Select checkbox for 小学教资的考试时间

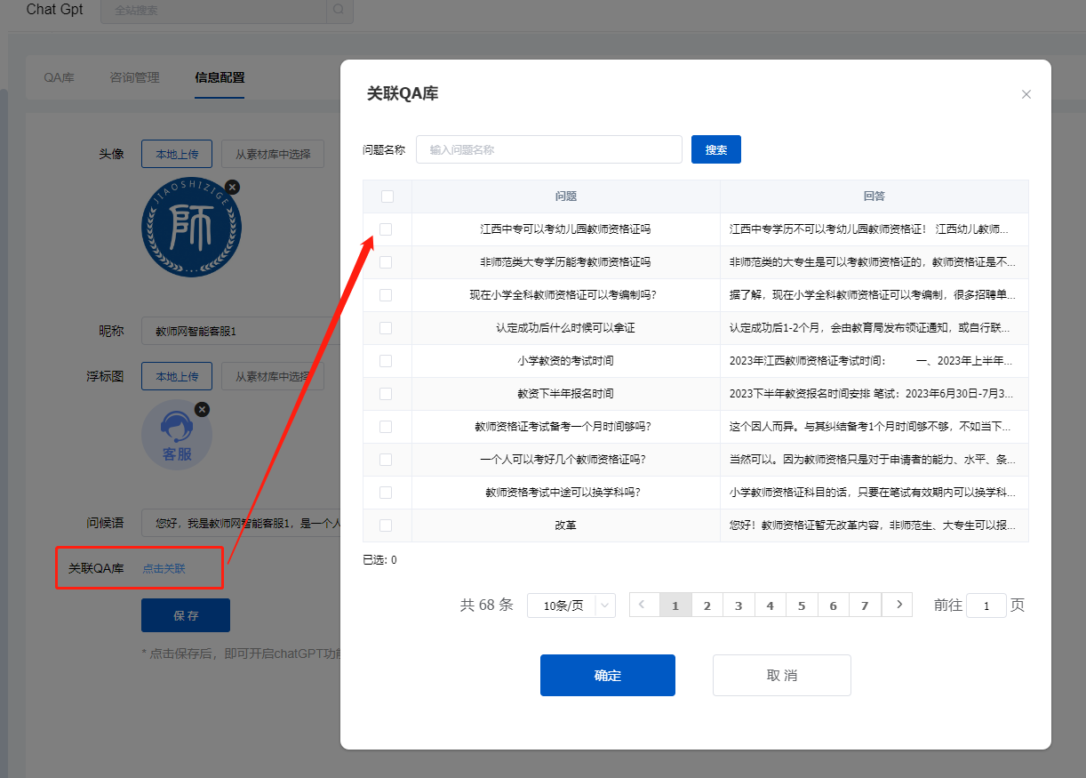pos(386,361)
